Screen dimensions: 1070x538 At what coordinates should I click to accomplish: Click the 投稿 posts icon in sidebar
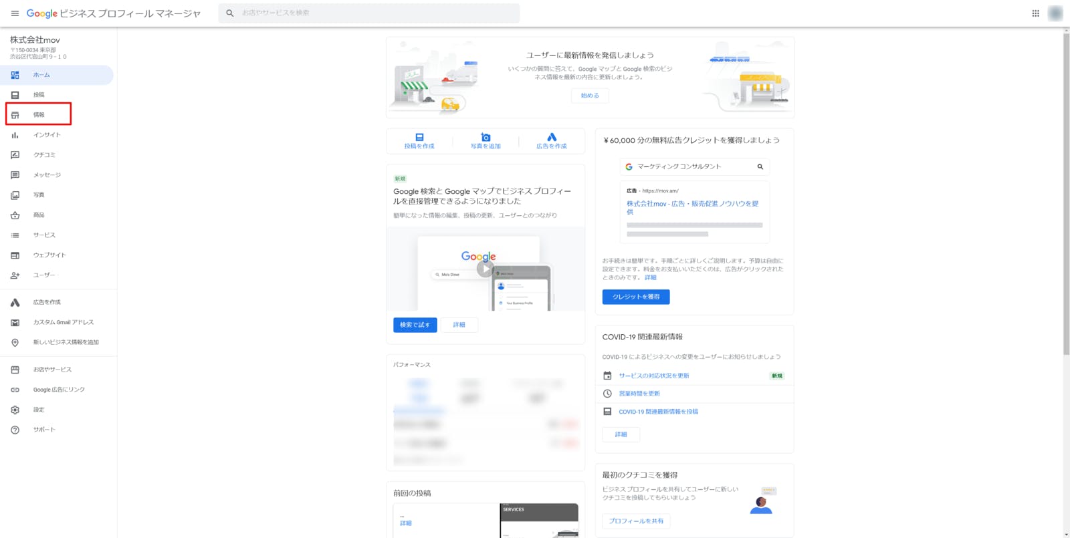click(x=15, y=95)
